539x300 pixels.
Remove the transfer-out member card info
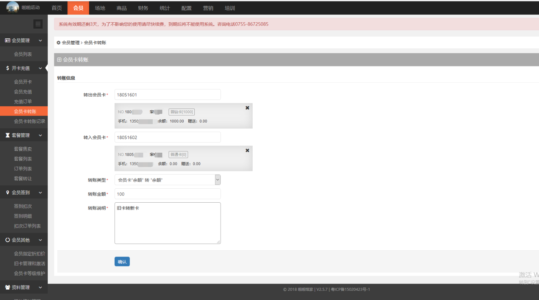pyautogui.click(x=247, y=108)
